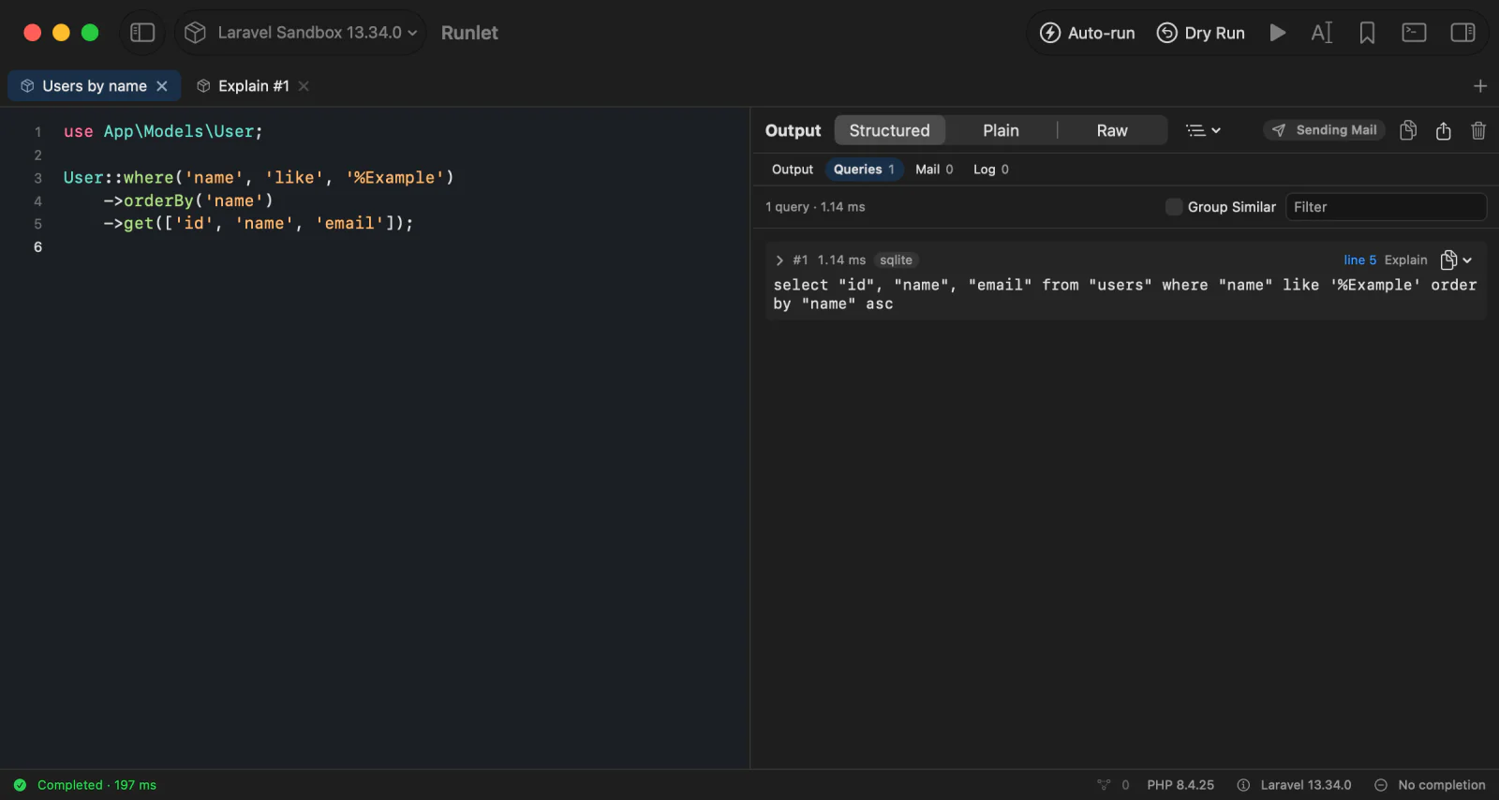Select the Explain #1 tab
The height and width of the screenshot is (800, 1499).
(x=254, y=86)
